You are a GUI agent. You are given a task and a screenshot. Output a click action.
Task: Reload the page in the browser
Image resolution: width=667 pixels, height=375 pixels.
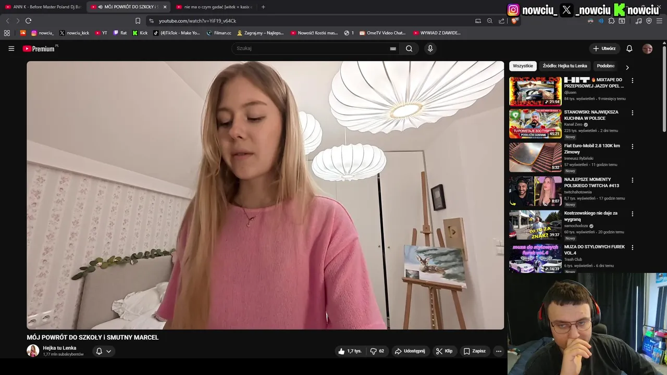coord(28,21)
